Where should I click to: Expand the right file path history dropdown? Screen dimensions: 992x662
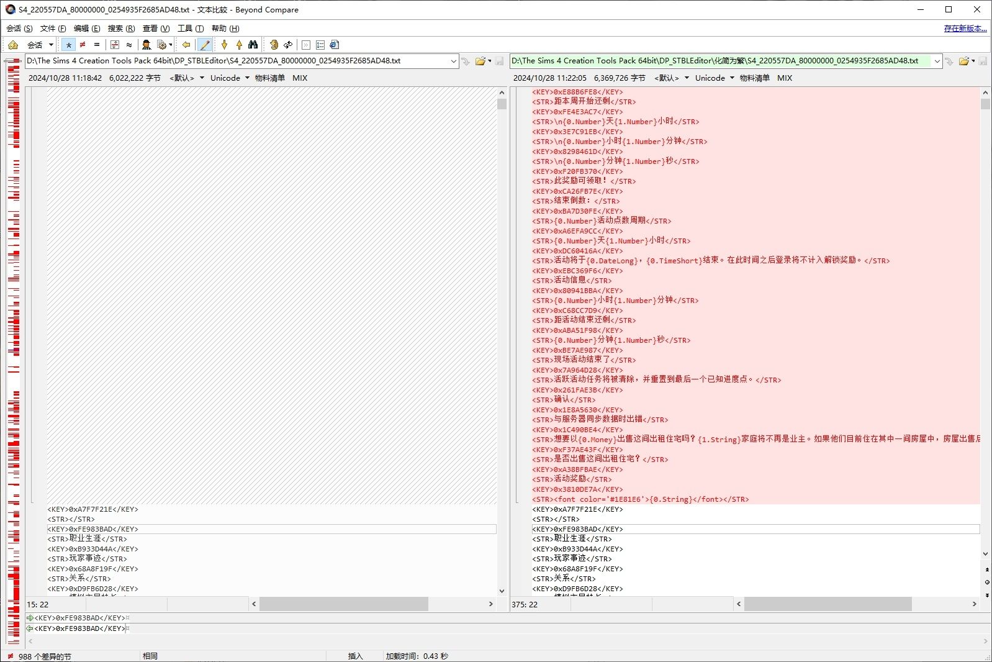(x=937, y=61)
